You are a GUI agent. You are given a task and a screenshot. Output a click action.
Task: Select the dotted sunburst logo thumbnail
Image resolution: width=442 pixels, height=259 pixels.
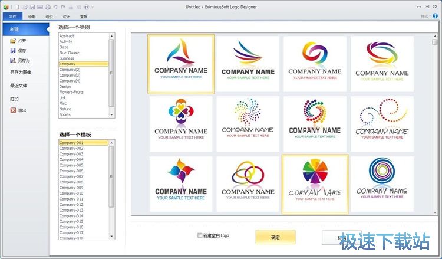coord(248,124)
